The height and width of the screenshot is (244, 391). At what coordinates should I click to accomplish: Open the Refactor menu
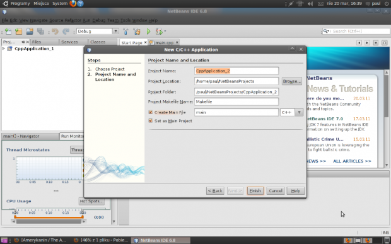pyautogui.click(x=73, y=20)
